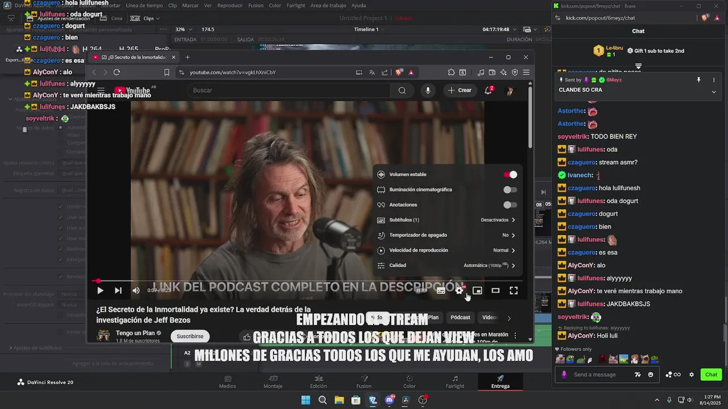Start YouTube voice search microphone
This screenshot has height=409, width=728.
428,90
